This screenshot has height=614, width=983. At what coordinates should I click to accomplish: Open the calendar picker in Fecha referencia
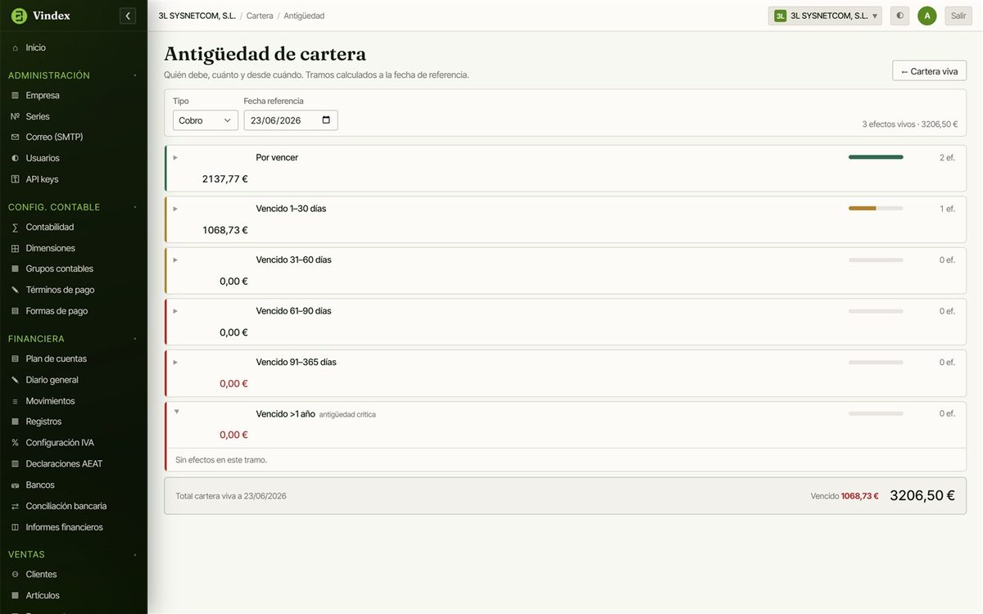point(326,120)
